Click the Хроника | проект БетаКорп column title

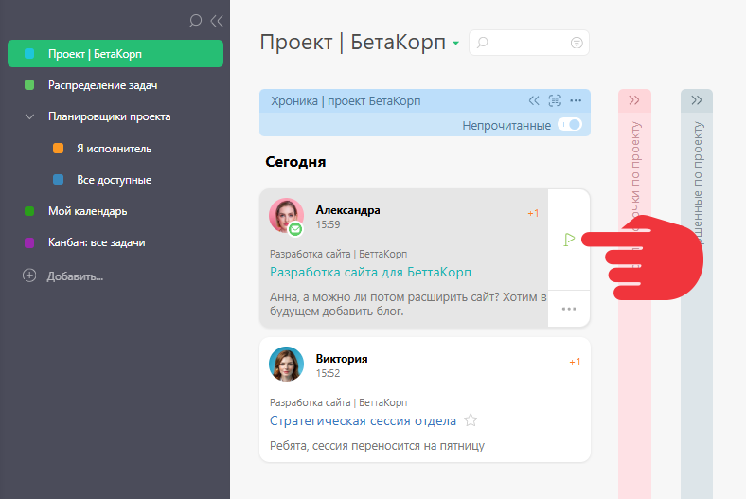346,101
